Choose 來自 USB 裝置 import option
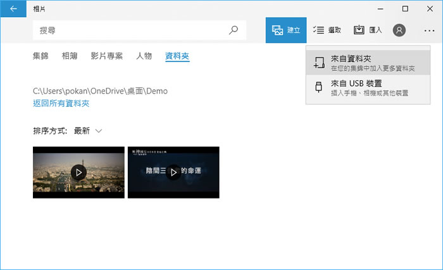 click(x=368, y=87)
